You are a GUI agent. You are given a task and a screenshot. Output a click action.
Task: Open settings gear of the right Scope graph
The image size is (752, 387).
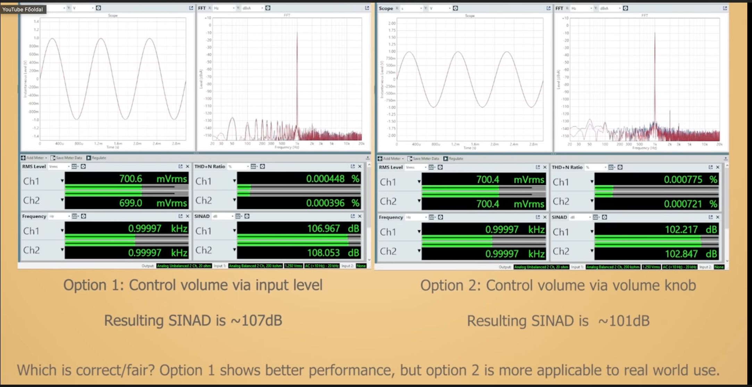pos(456,8)
